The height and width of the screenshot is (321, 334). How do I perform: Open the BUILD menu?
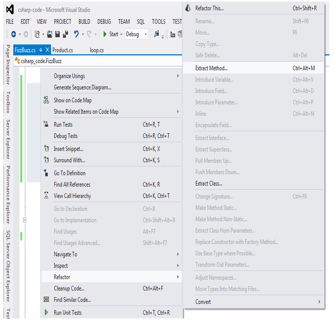point(84,22)
